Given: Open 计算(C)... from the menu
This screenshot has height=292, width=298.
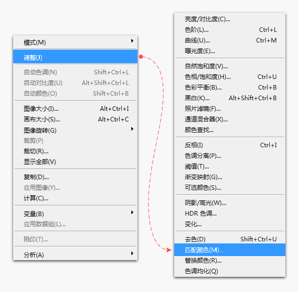Looking at the screenshot, I should click(x=75, y=198).
